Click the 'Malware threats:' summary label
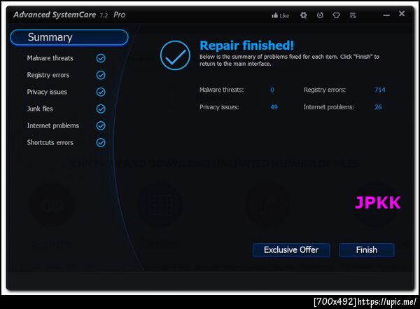This screenshot has height=309, width=420. tap(221, 90)
